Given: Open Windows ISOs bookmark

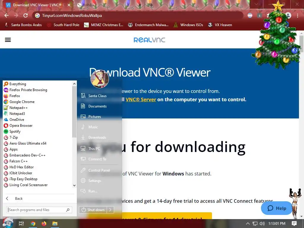Looking at the screenshot, I should pyautogui.click(x=188, y=25).
